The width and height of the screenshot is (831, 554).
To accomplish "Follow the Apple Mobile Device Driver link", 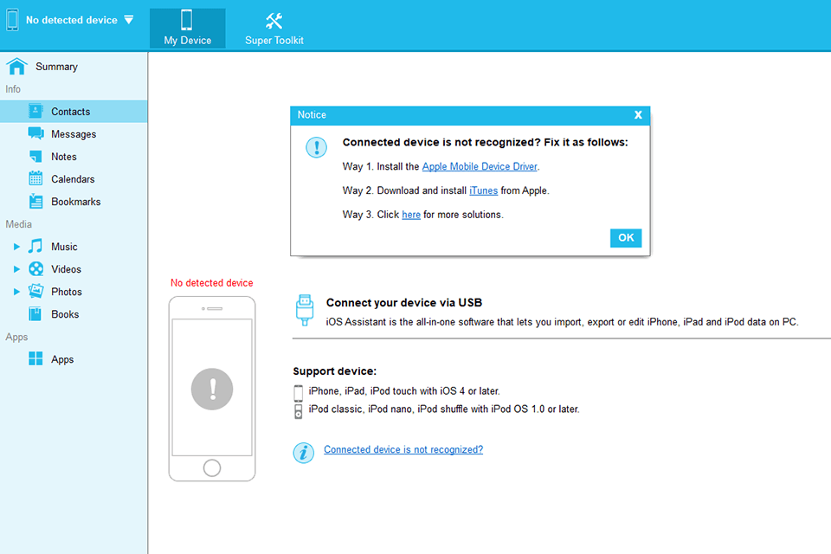I will (x=479, y=165).
